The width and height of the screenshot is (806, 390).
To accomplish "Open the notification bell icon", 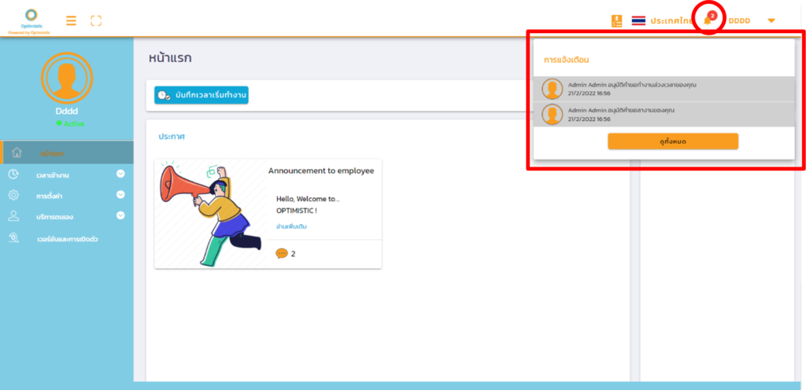I will (x=708, y=20).
